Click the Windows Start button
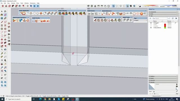 click(2, 99)
